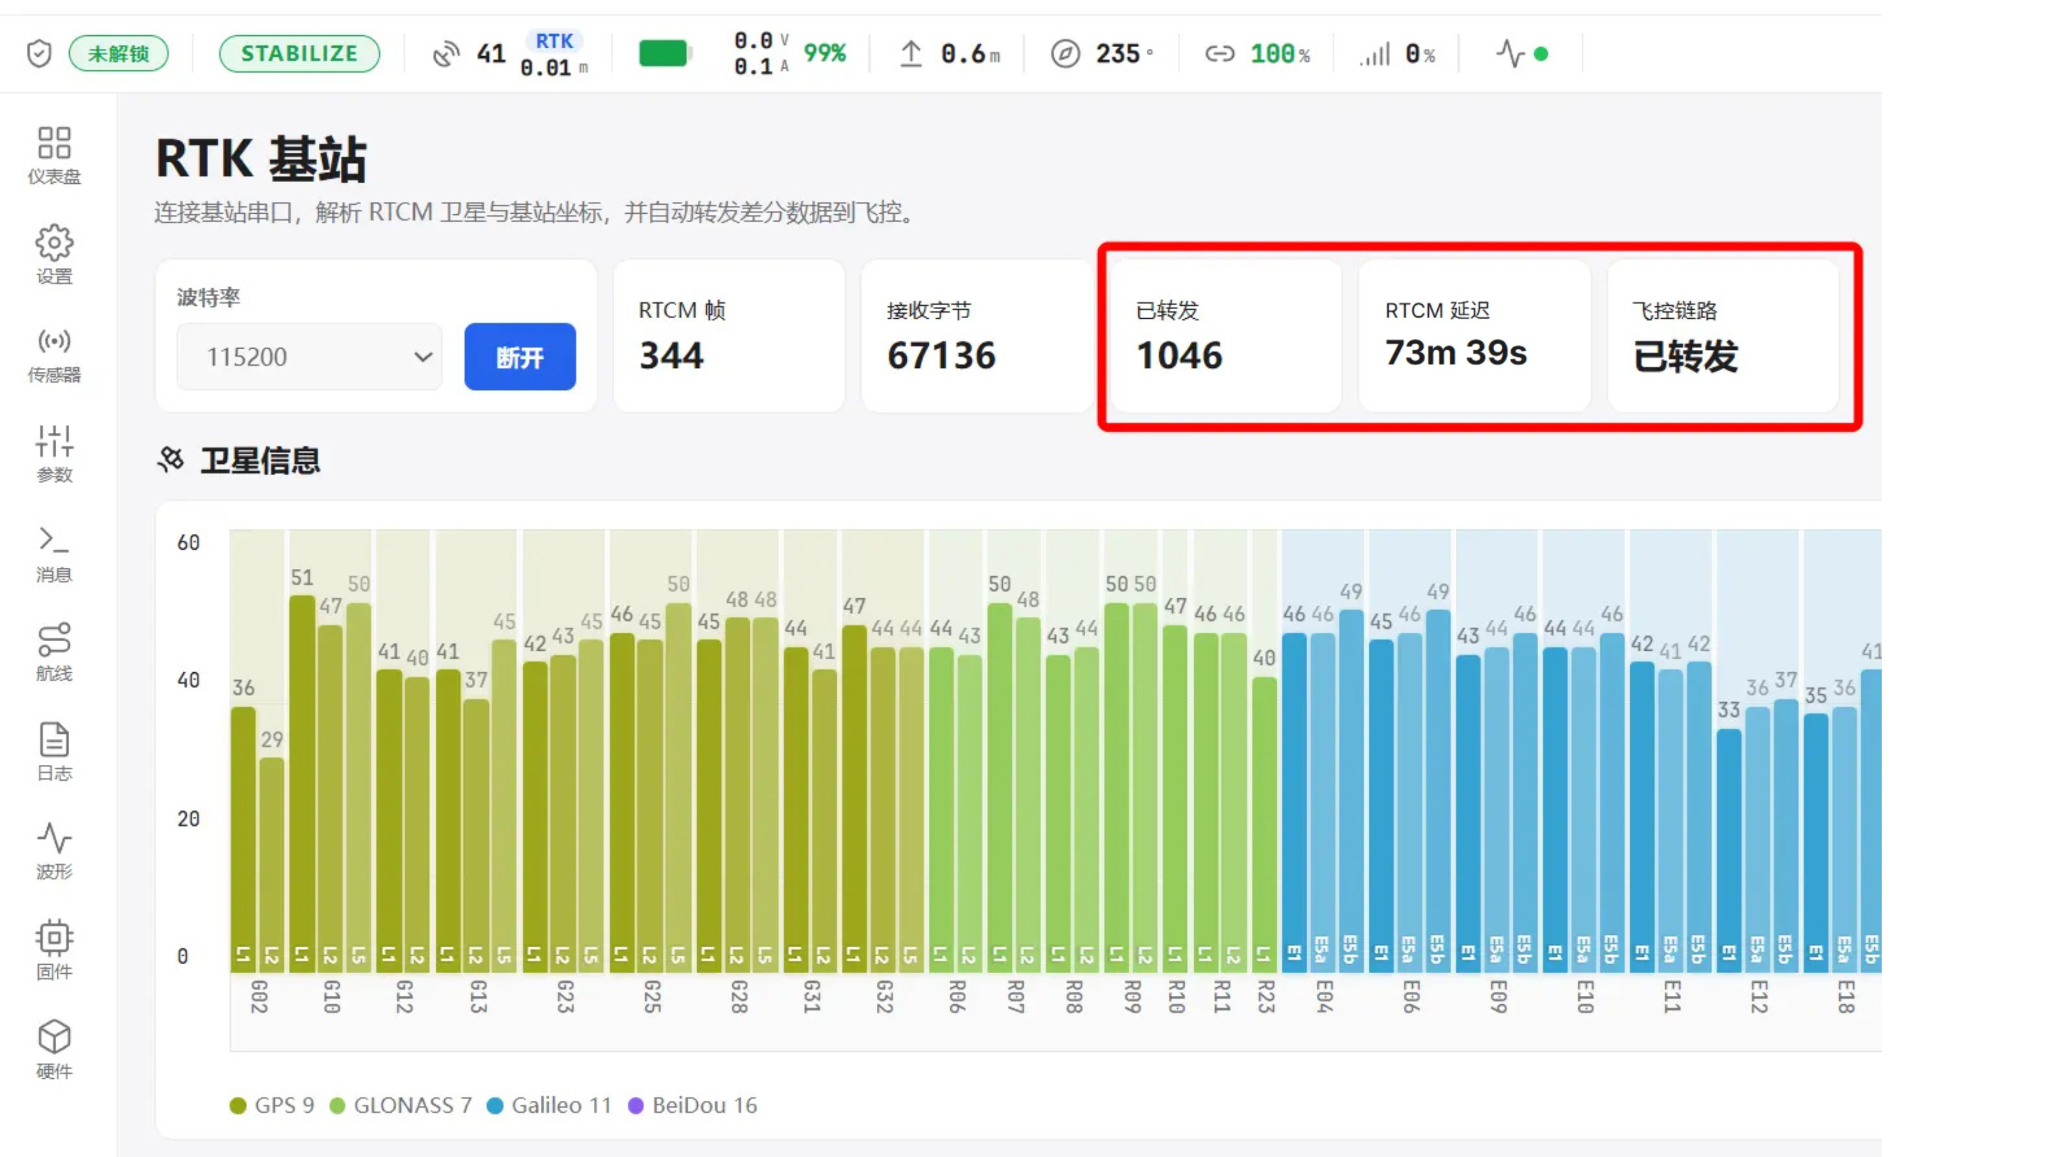Click the compass heading icon showing 235
This screenshot has width=2058, height=1157.
tap(1065, 54)
